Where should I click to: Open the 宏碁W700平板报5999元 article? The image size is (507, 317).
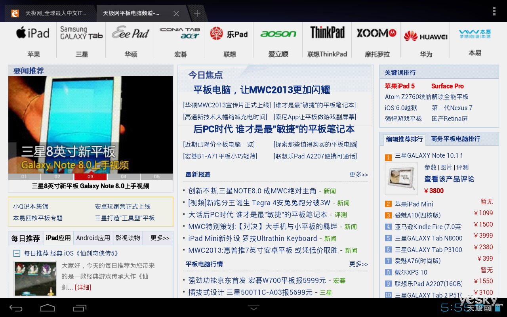257,281
